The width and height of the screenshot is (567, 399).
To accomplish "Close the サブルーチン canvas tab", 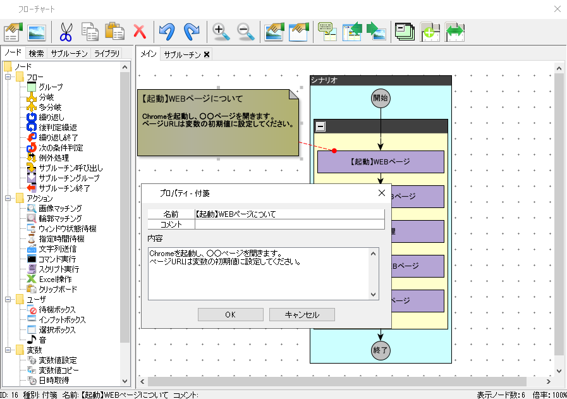I will coord(207,54).
